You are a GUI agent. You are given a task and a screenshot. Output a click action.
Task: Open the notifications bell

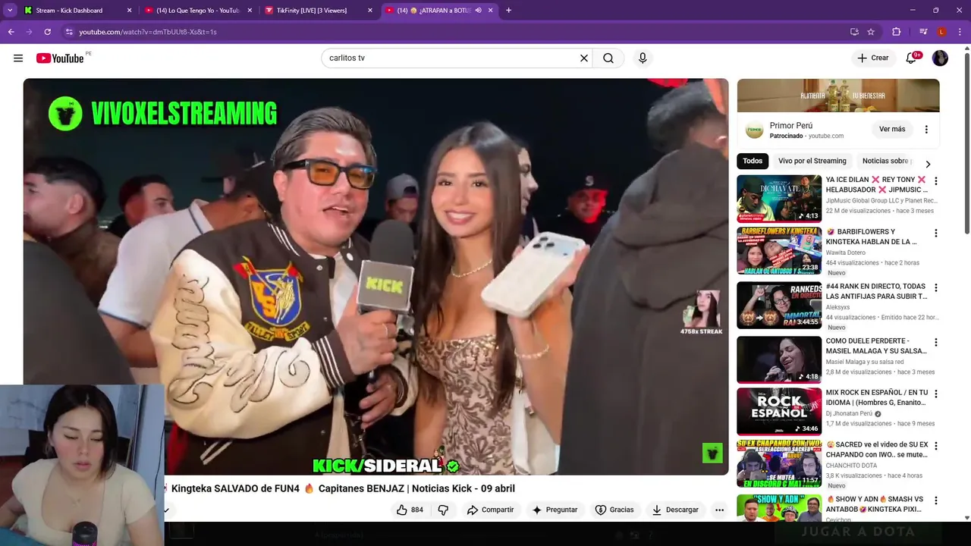click(x=912, y=58)
